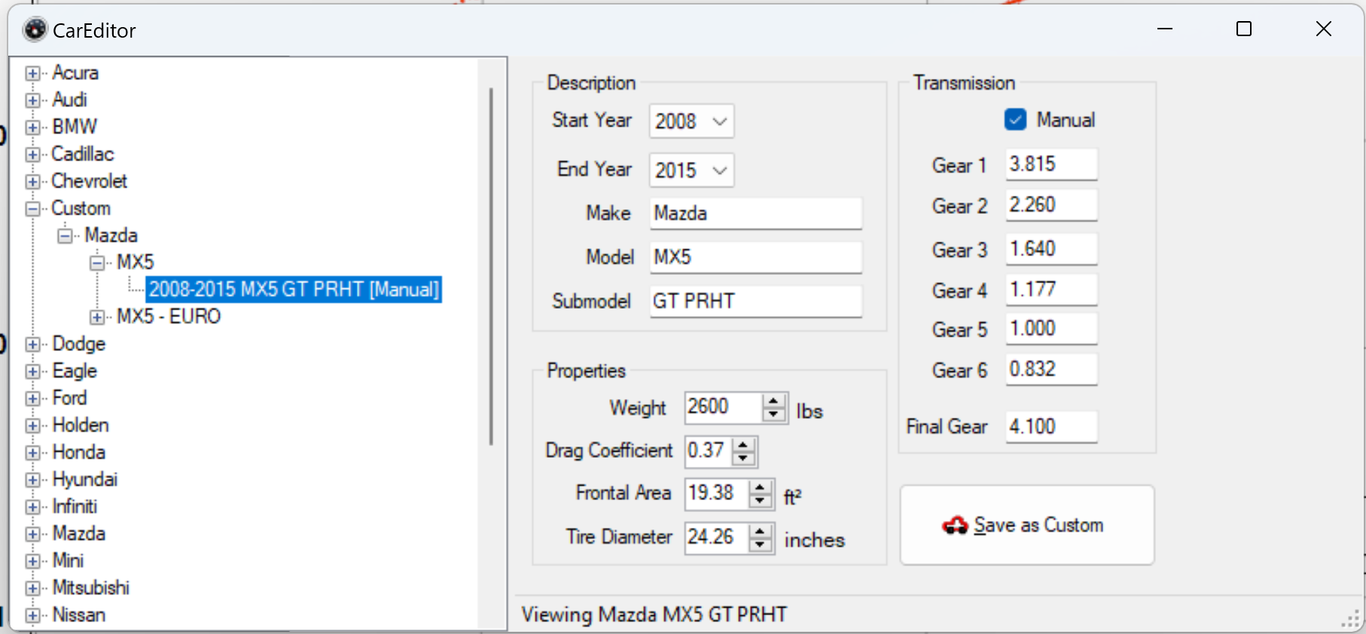
Task: Click the Save as Custom button
Action: pos(1027,525)
